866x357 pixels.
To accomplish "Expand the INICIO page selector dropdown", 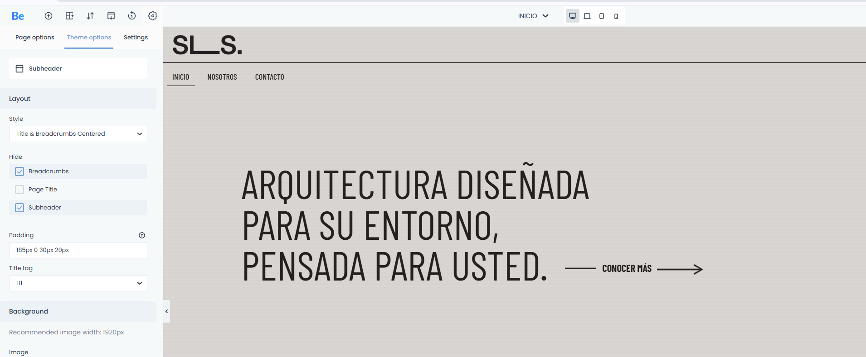I will (533, 16).
